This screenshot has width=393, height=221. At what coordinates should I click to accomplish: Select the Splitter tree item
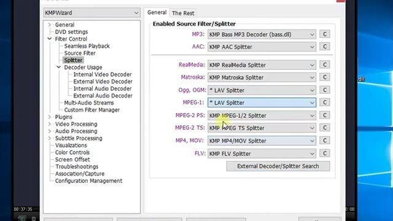[73, 60]
